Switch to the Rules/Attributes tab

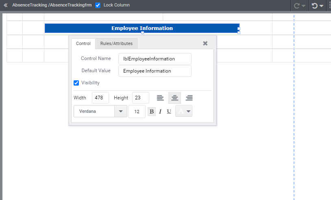point(116,43)
